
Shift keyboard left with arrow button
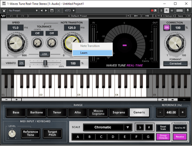(x=162, y=100)
